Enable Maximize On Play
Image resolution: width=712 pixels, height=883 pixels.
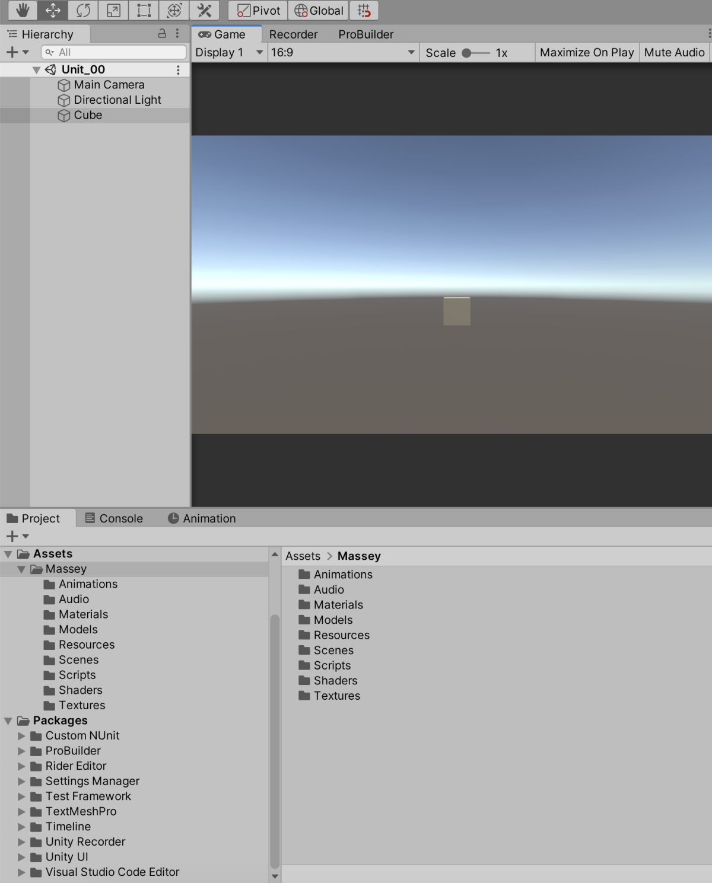pos(586,52)
